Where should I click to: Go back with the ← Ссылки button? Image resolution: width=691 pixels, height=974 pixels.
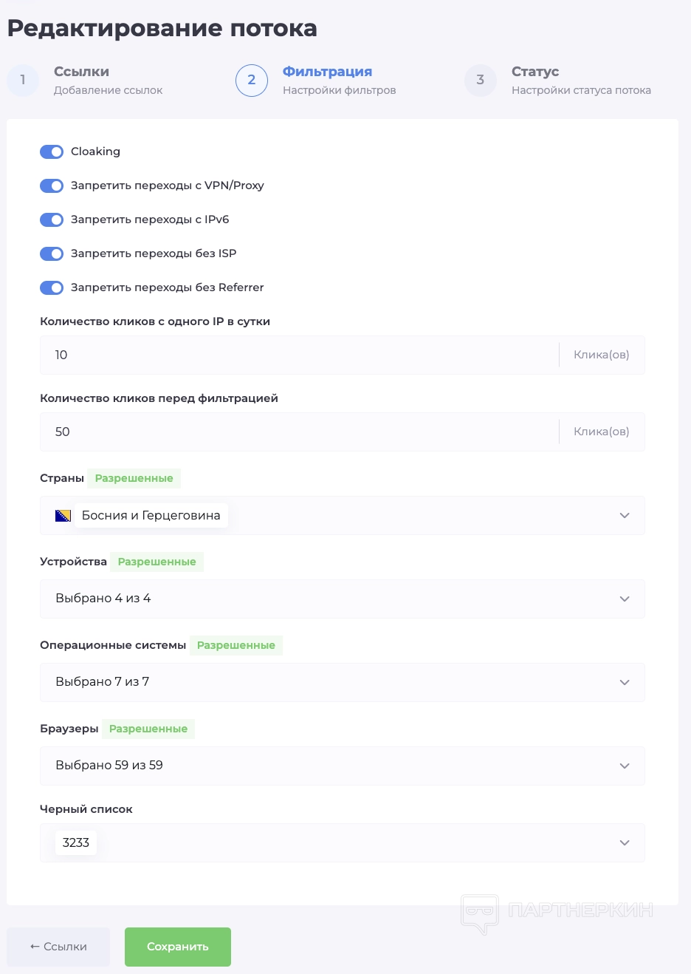[x=58, y=947]
